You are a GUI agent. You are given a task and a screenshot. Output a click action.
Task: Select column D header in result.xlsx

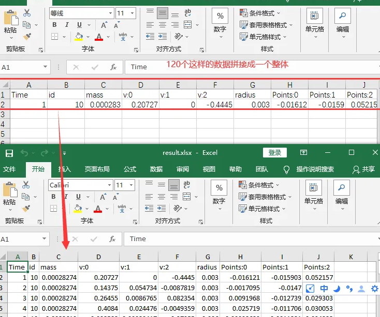[x=99, y=257]
